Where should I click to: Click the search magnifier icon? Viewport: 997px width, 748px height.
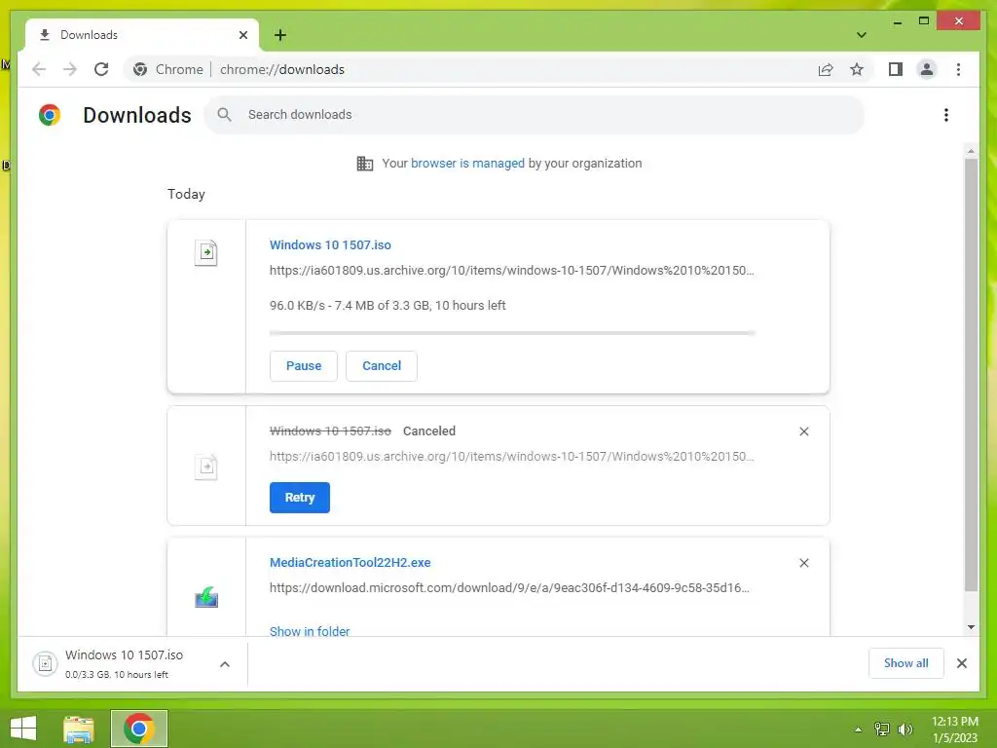pyautogui.click(x=224, y=115)
